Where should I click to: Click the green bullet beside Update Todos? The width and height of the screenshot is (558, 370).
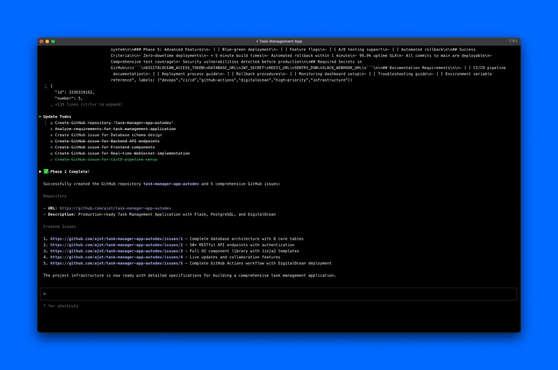pos(40,117)
